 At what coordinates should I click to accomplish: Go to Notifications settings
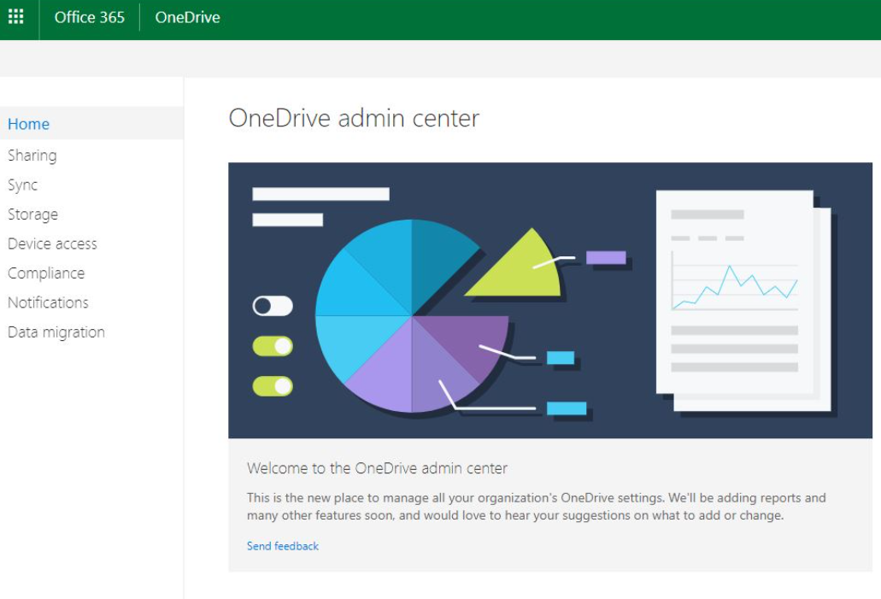point(48,302)
